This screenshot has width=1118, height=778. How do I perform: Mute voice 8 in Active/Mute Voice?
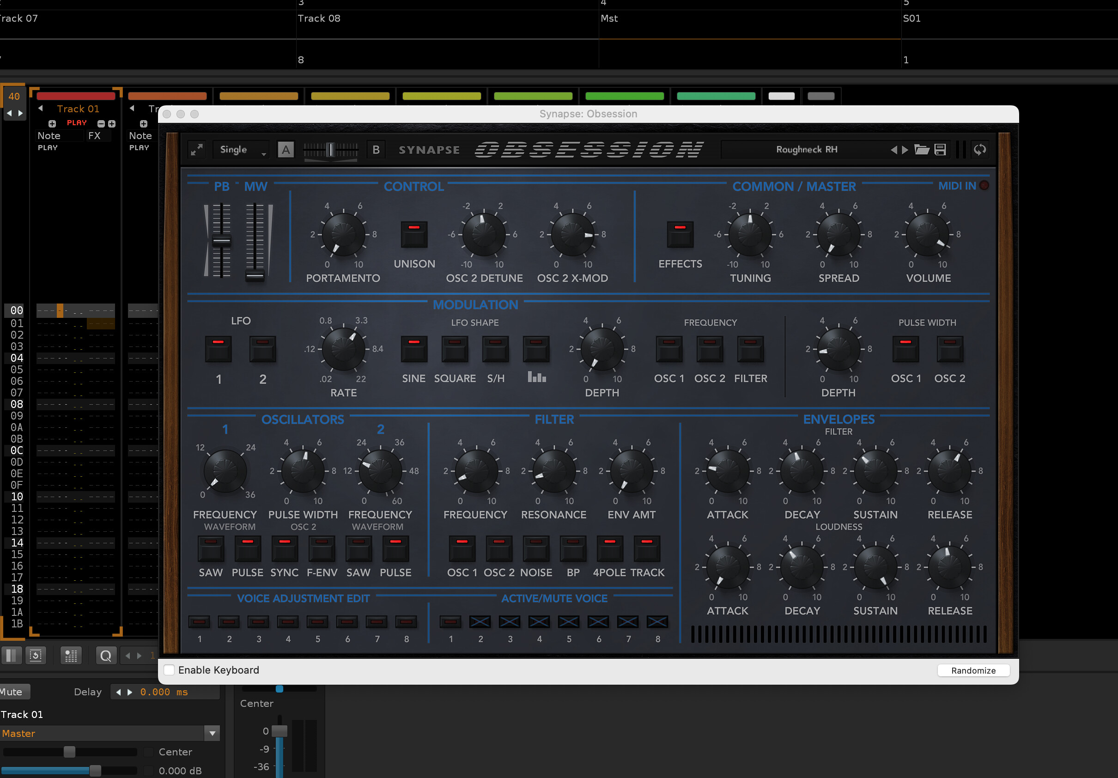coord(657,622)
